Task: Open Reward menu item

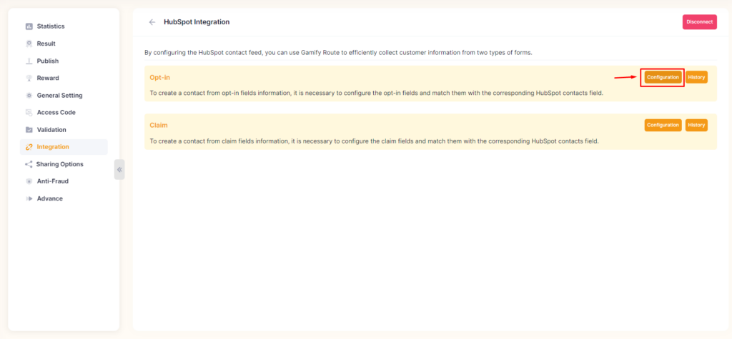Action: [x=64, y=79]
